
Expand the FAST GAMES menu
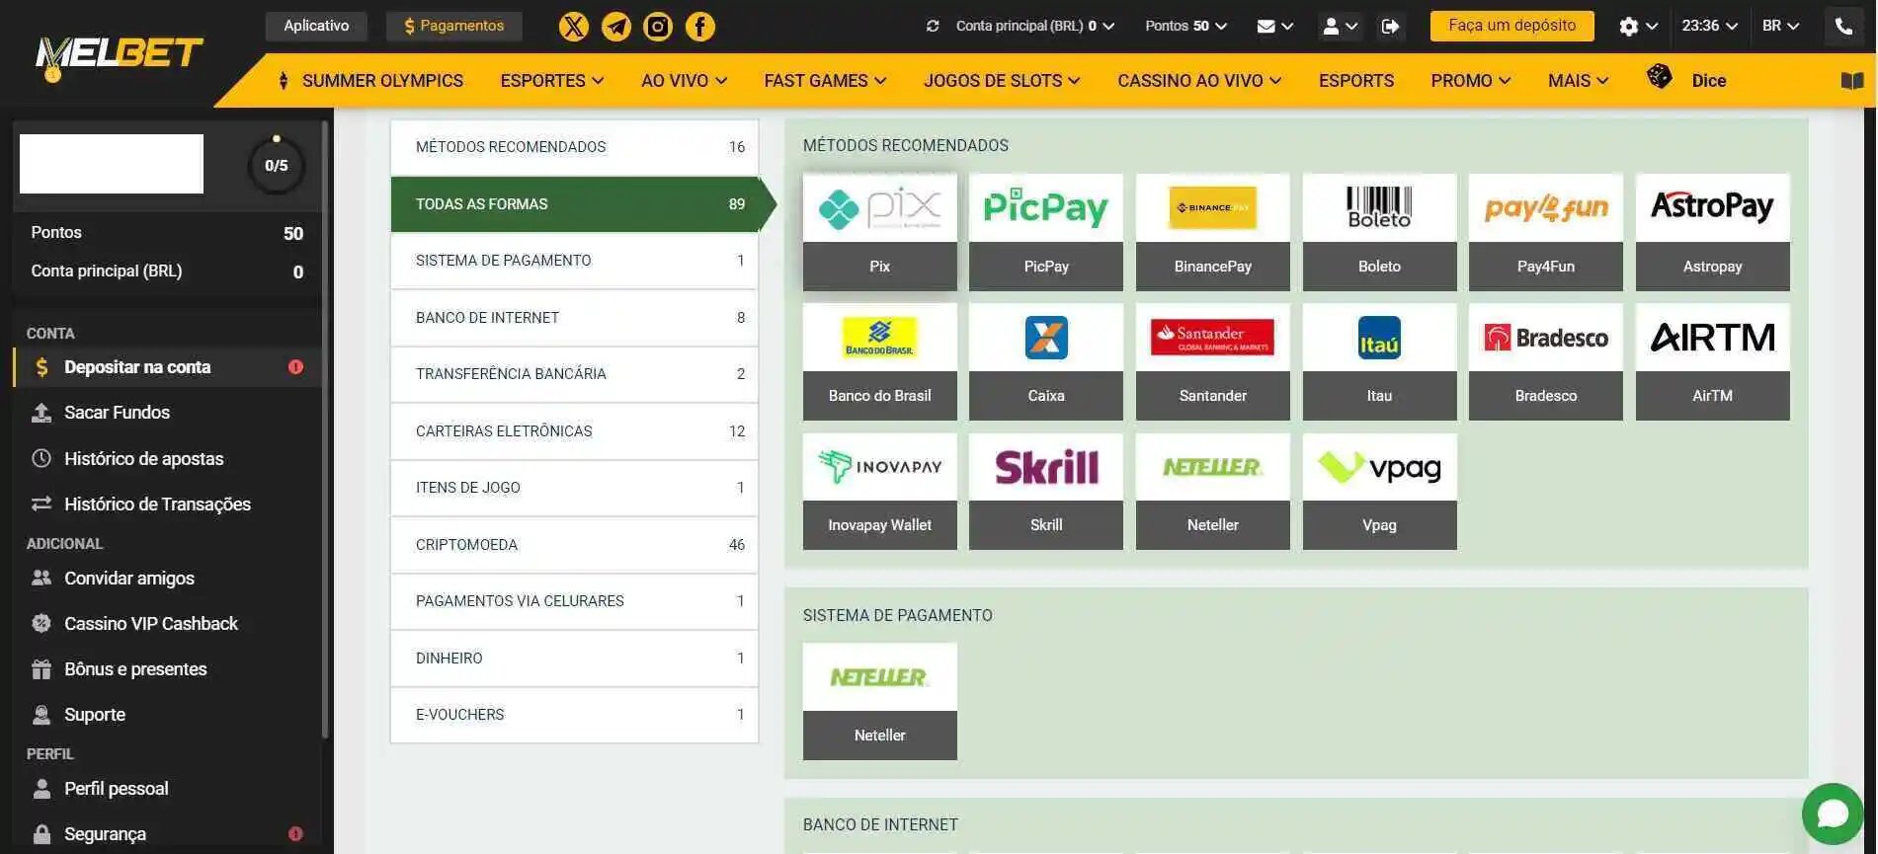[x=825, y=81]
